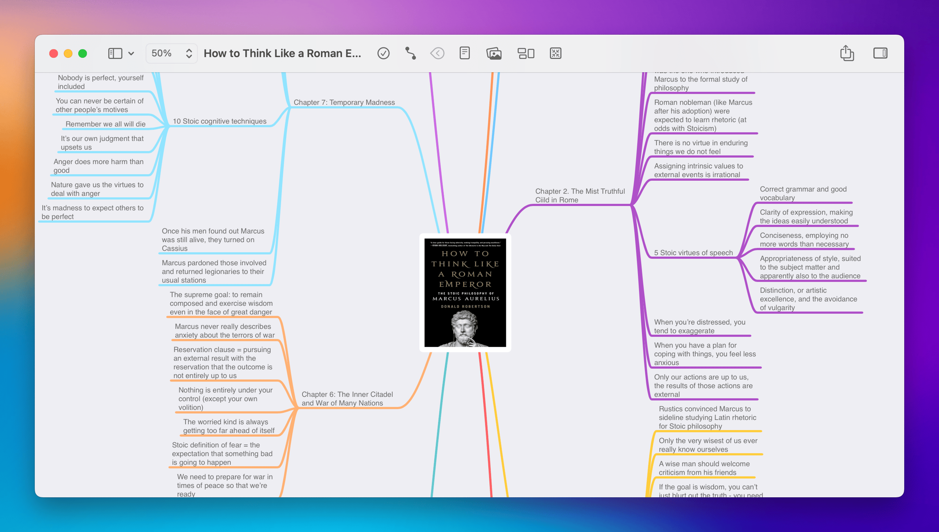This screenshot has width=939, height=532.
Task: Select node Conciseness, employing no more words
Action: pos(804,239)
